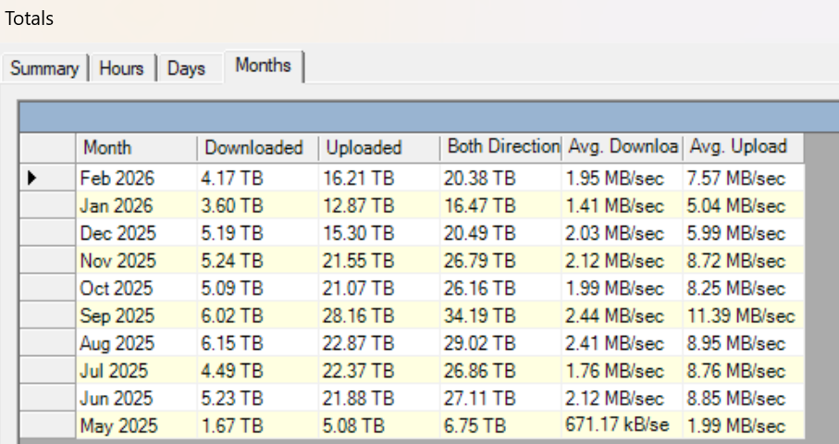
Task: Sort by Avg. Upload column header
Action: pos(743,147)
